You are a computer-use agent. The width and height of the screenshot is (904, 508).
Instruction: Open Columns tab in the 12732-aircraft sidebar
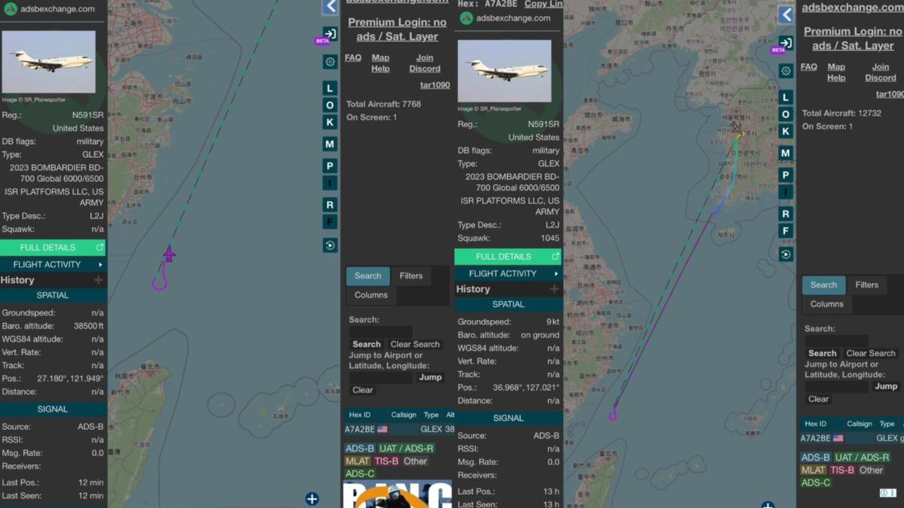click(826, 304)
